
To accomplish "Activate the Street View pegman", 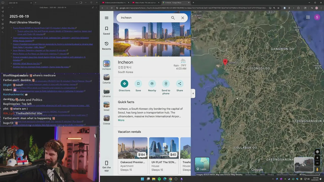I will pos(317,169).
